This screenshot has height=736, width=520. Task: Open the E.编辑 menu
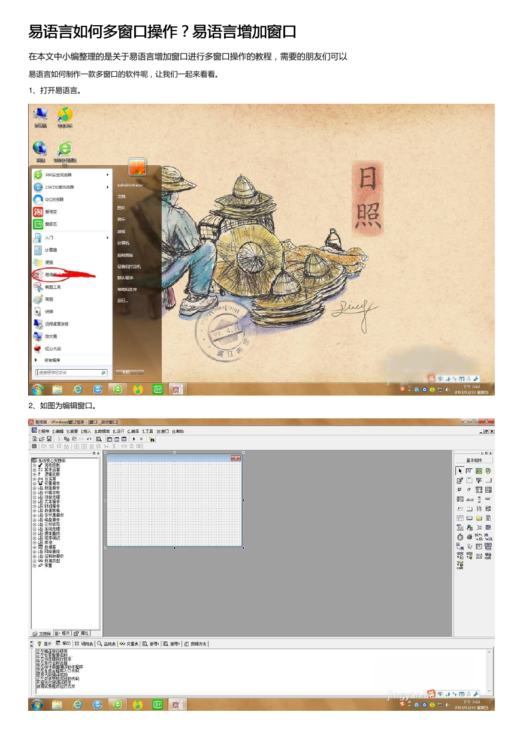click(58, 431)
